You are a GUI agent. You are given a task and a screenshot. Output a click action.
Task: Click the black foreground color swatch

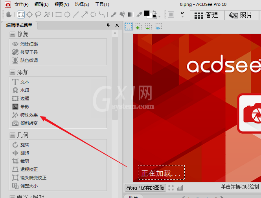click(x=147, y=13)
